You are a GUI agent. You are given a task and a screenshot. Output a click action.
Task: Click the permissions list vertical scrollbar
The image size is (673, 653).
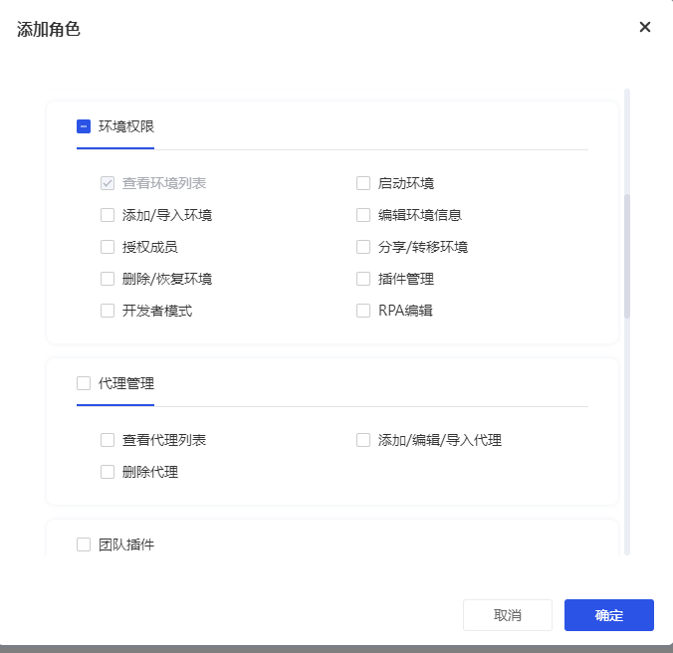click(x=627, y=255)
